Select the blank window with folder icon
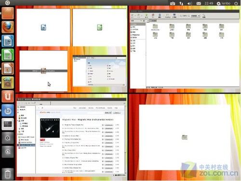The width and height of the screenshot is (241, 181). tap(185, 137)
